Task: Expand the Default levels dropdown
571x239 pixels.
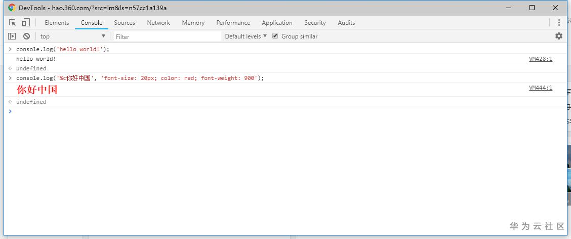Action: [246, 36]
